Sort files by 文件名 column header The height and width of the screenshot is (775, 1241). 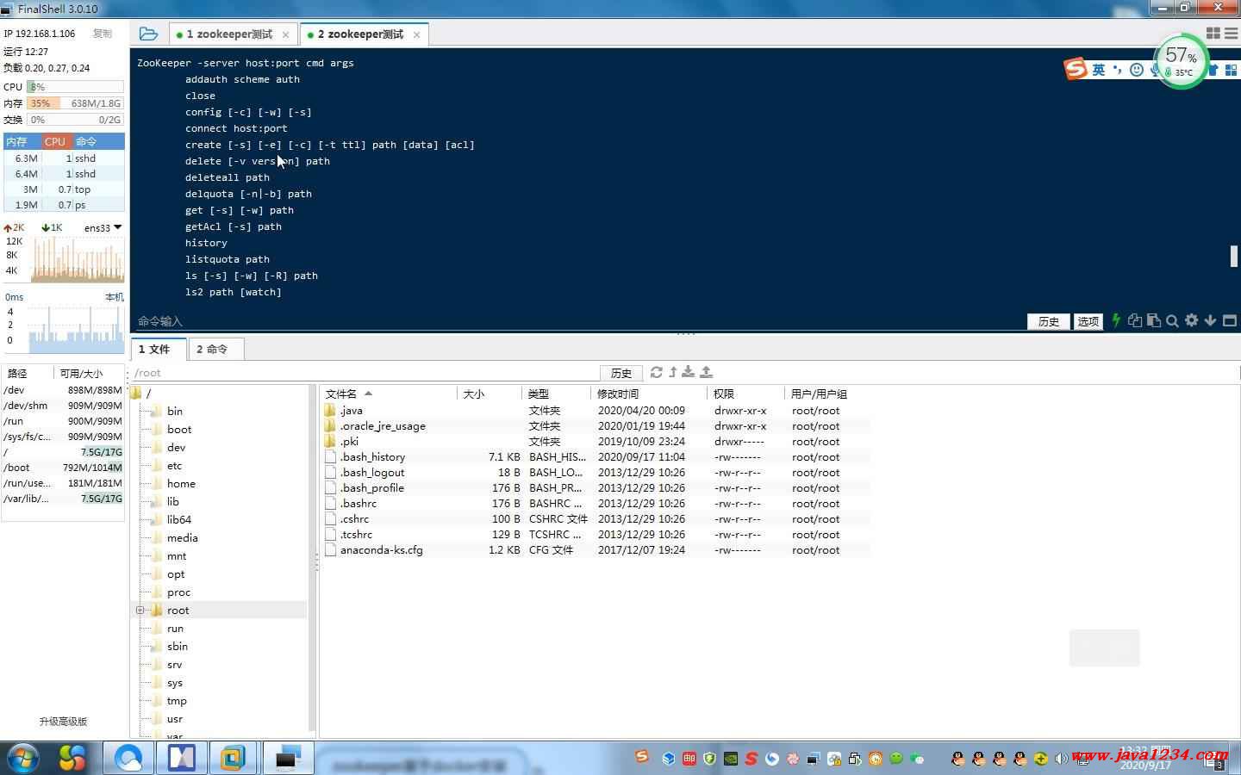(389, 394)
